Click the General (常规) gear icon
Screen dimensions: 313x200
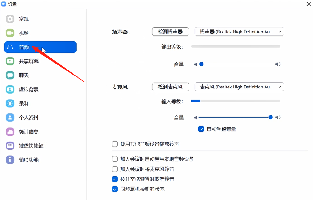click(x=10, y=19)
